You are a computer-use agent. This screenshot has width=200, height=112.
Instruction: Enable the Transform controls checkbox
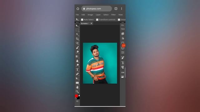pos(97,20)
